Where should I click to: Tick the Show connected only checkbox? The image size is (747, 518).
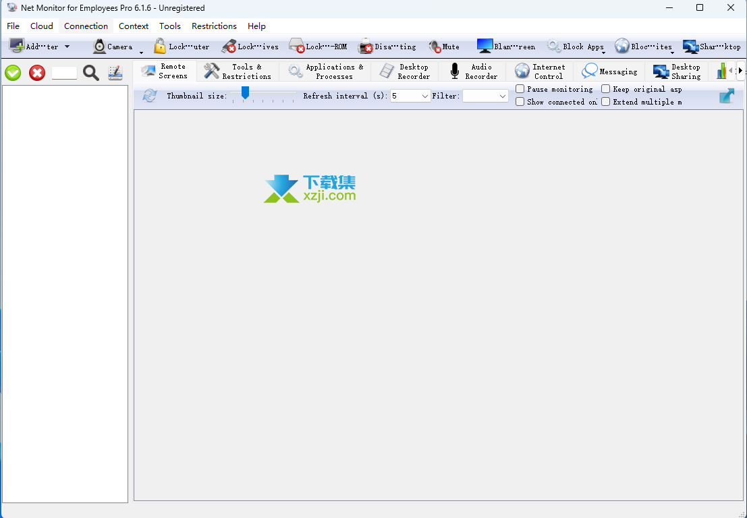tap(520, 101)
